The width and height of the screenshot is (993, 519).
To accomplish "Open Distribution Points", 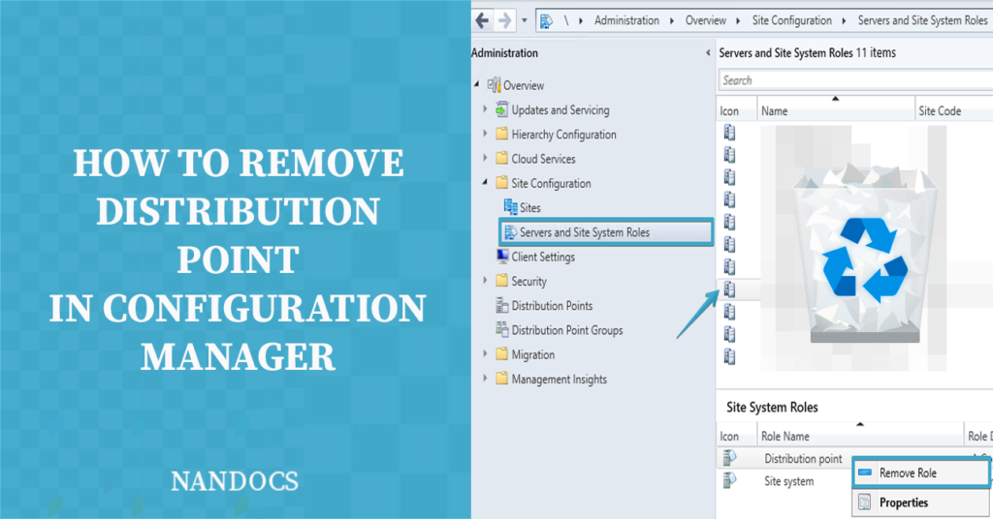I will 552,306.
